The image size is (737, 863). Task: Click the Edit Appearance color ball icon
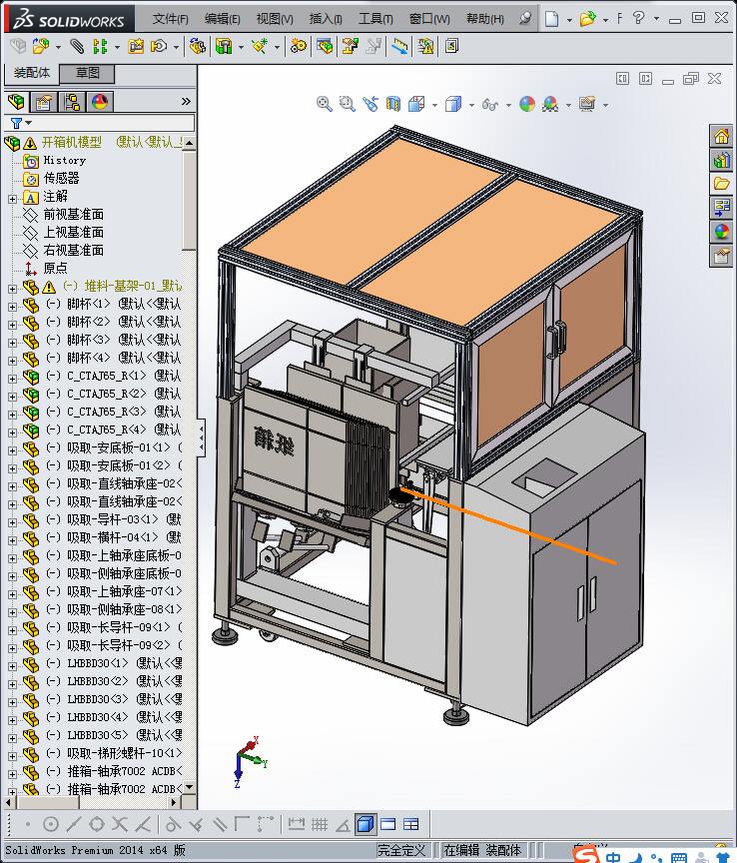coord(526,104)
